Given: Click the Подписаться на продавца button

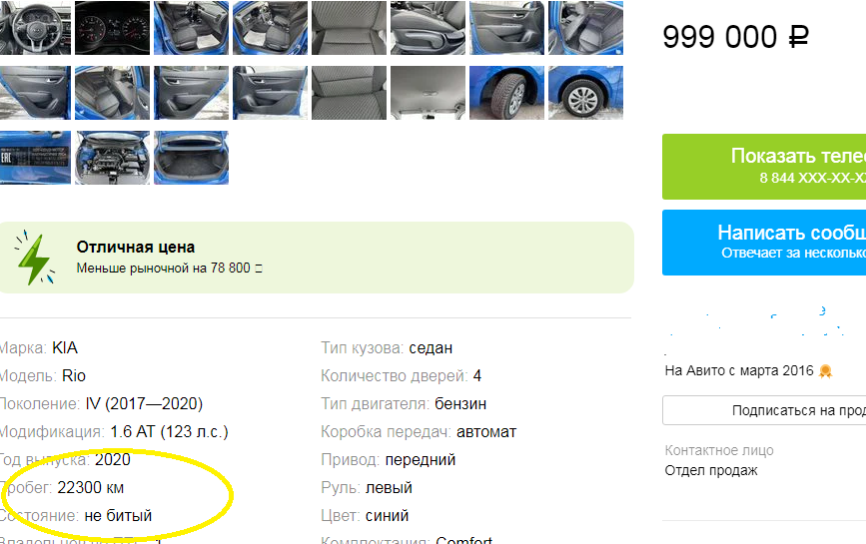Looking at the screenshot, I should 764,410.
